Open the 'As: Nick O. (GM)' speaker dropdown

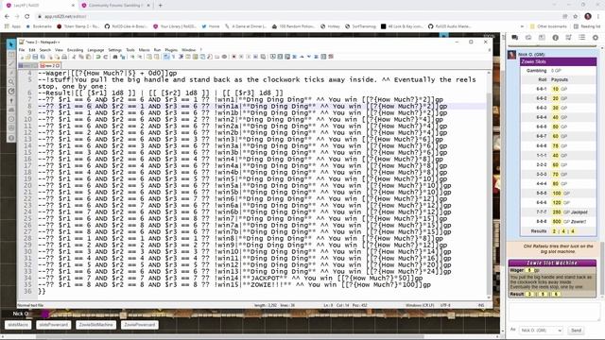(541, 331)
